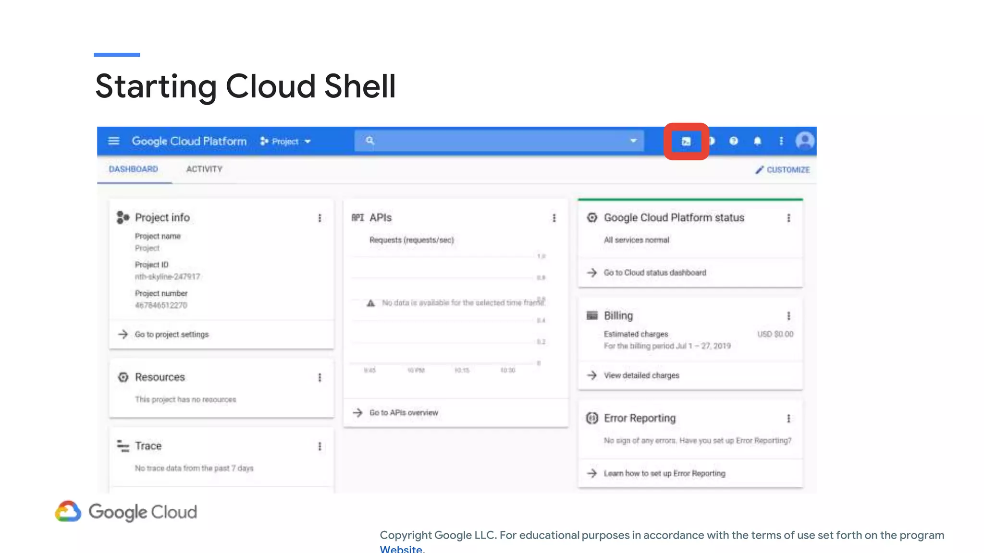This screenshot has width=984, height=553.
Task: Open APIs card three-dot menu
Action: pyautogui.click(x=554, y=218)
